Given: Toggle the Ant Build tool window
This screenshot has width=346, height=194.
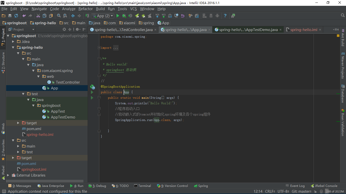Looking at the screenshot, I should [343, 37].
